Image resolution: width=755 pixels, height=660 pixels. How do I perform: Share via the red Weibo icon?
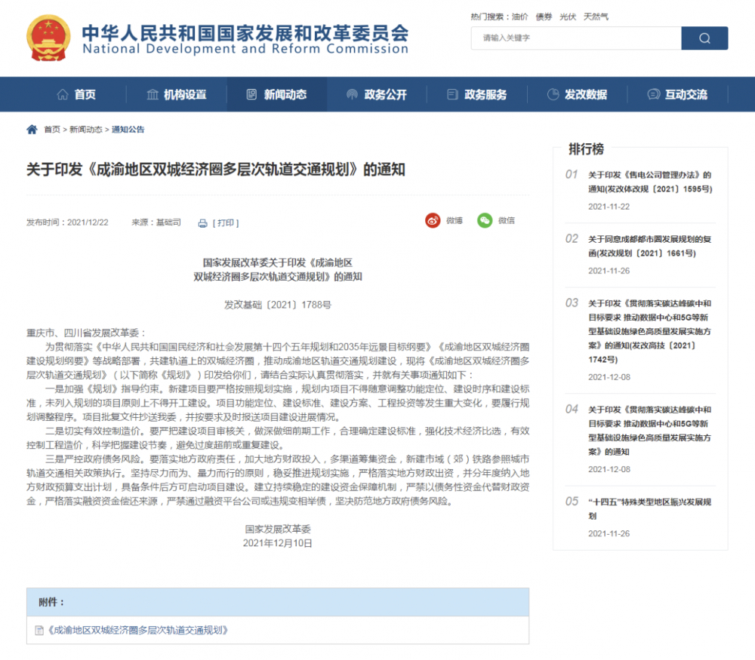[433, 220]
